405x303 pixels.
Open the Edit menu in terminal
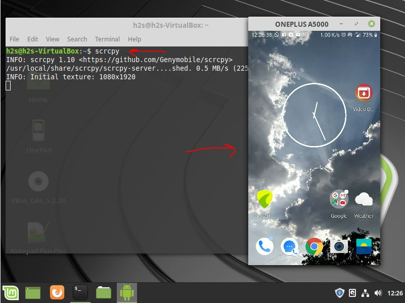coord(32,39)
